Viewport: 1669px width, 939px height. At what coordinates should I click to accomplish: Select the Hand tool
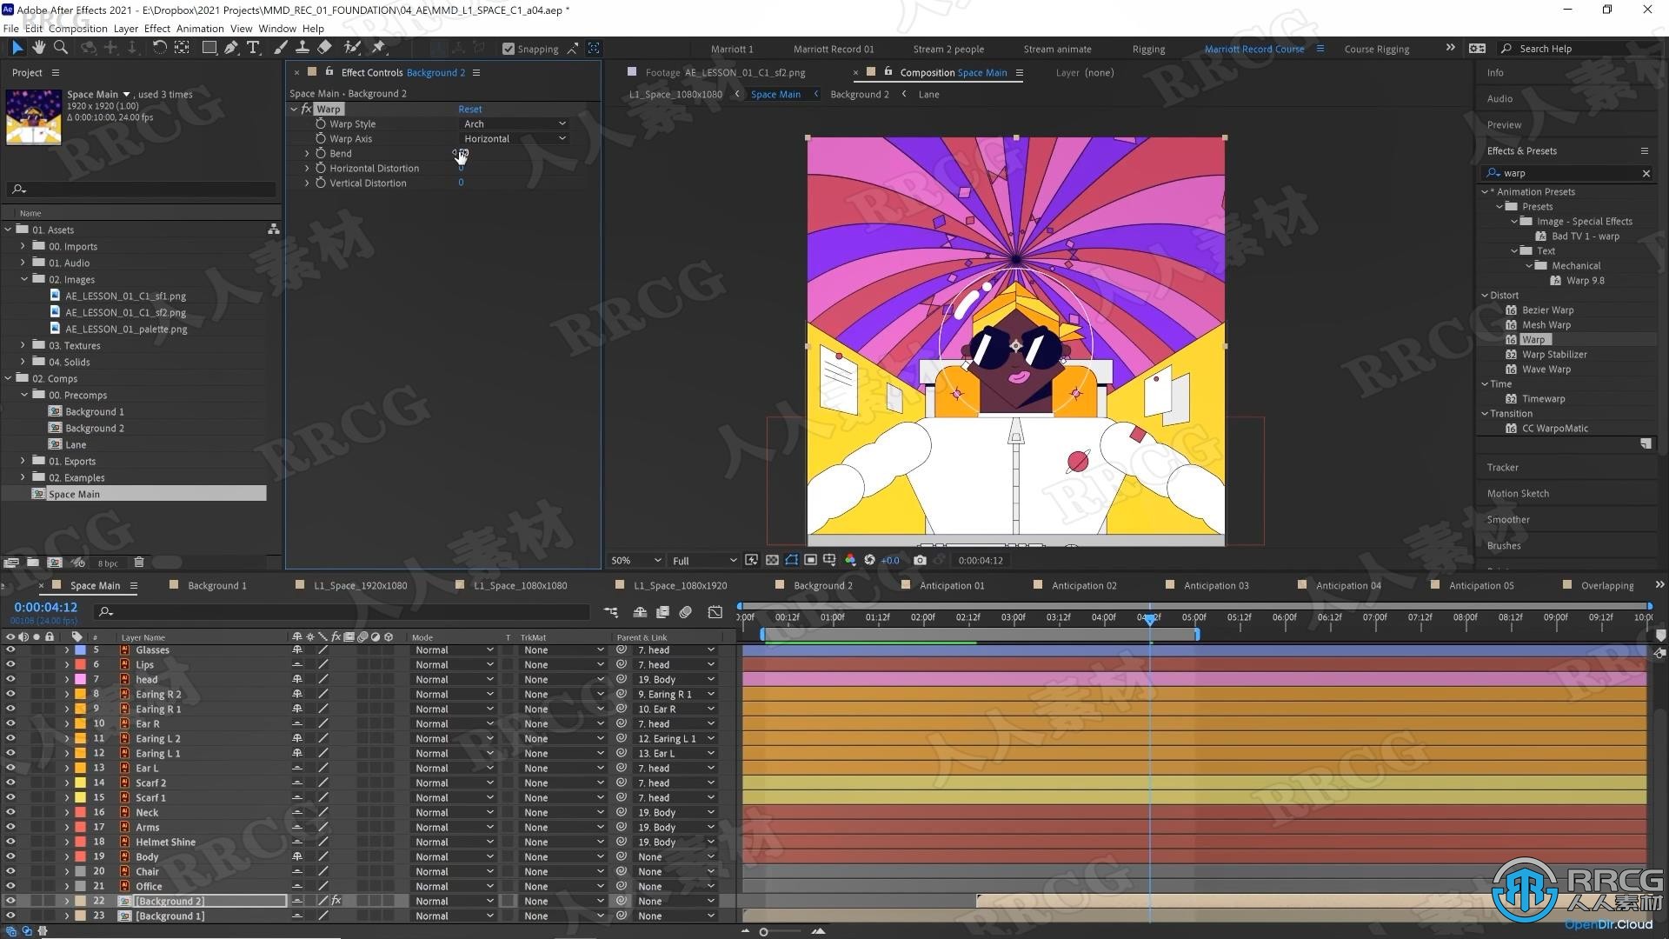38,48
